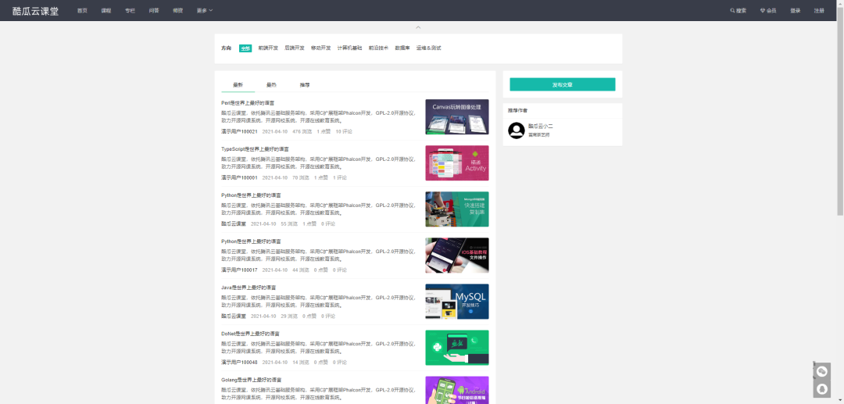This screenshot has width=844, height=404.
Task: Open the 登录 login link
Action: pyautogui.click(x=795, y=11)
